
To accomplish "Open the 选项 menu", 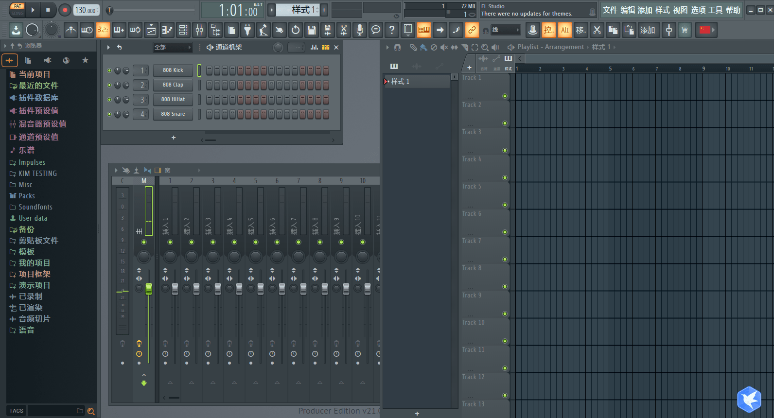I will coord(698,10).
